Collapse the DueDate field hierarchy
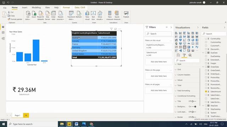The width and height of the screenshot is (227, 127). pos(203,53)
